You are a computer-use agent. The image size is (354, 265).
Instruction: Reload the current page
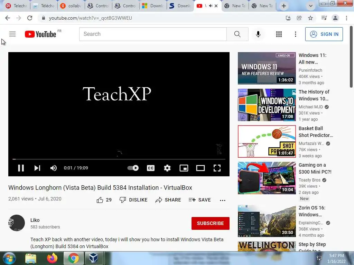(30, 18)
